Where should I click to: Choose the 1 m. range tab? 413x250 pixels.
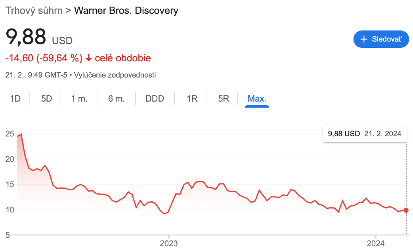pyautogui.click(x=79, y=98)
